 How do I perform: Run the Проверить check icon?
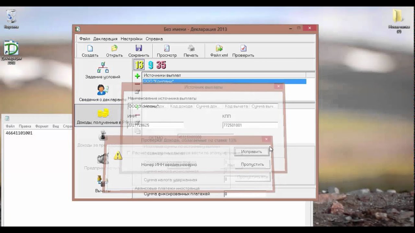click(x=243, y=48)
